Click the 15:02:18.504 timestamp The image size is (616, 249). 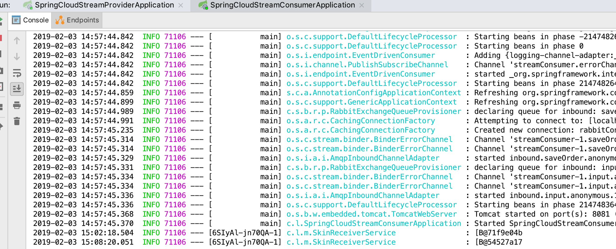(x=107, y=233)
